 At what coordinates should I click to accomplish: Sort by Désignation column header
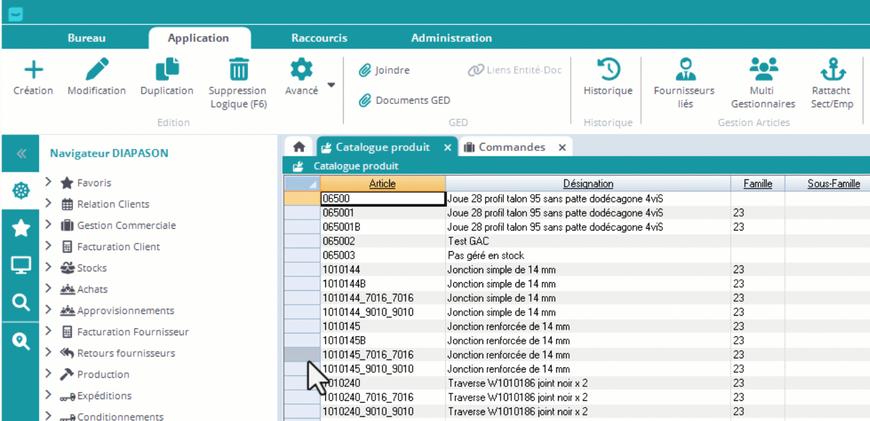coord(588,184)
